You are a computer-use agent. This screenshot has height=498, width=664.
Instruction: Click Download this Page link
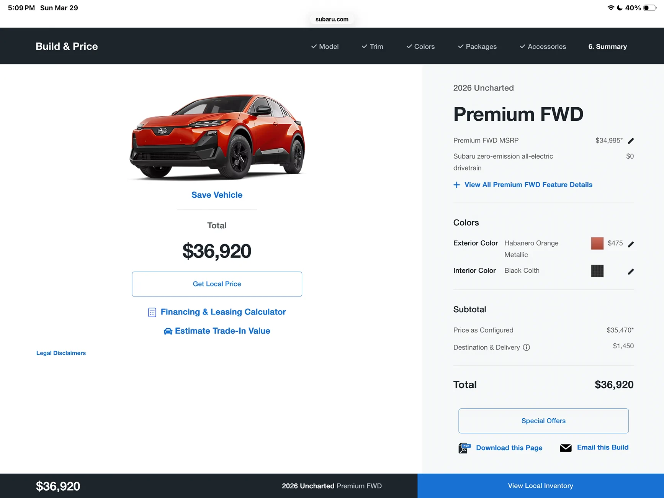click(509, 448)
